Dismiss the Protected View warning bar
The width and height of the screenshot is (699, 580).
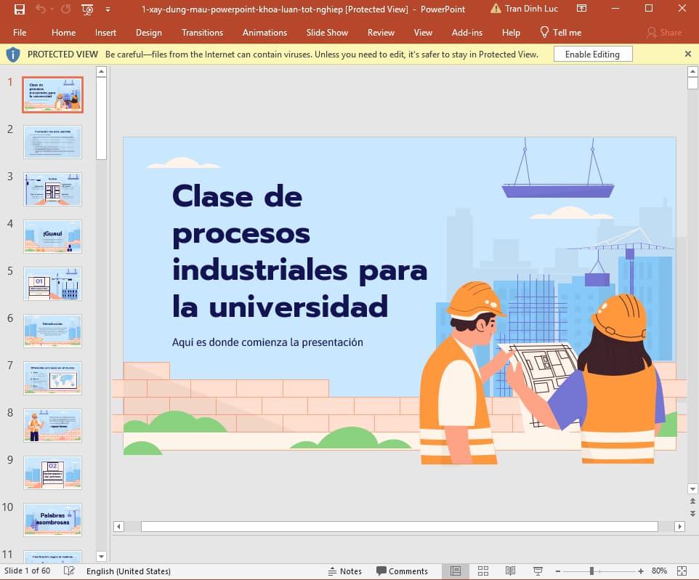(x=687, y=54)
